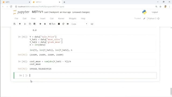Open the Edit menu
This screenshot has height=97, width=172.
coord(24,19)
